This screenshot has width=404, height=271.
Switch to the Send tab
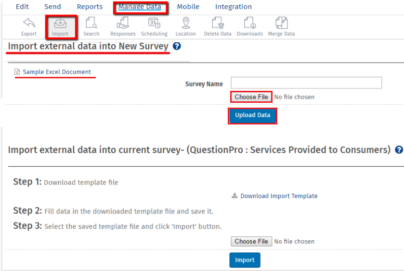[x=52, y=7]
